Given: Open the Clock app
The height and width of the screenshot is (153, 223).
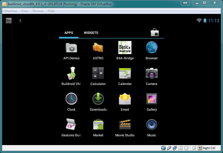Looking at the screenshot, I should click(71, 102).
